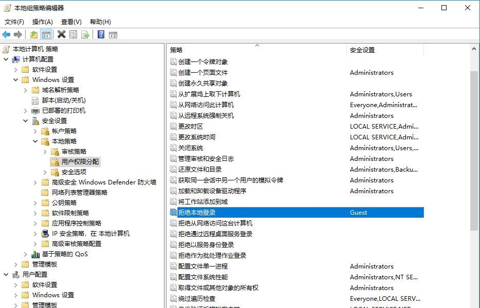
Task: Click the Back navigation arrow
Action: point(6,34)
